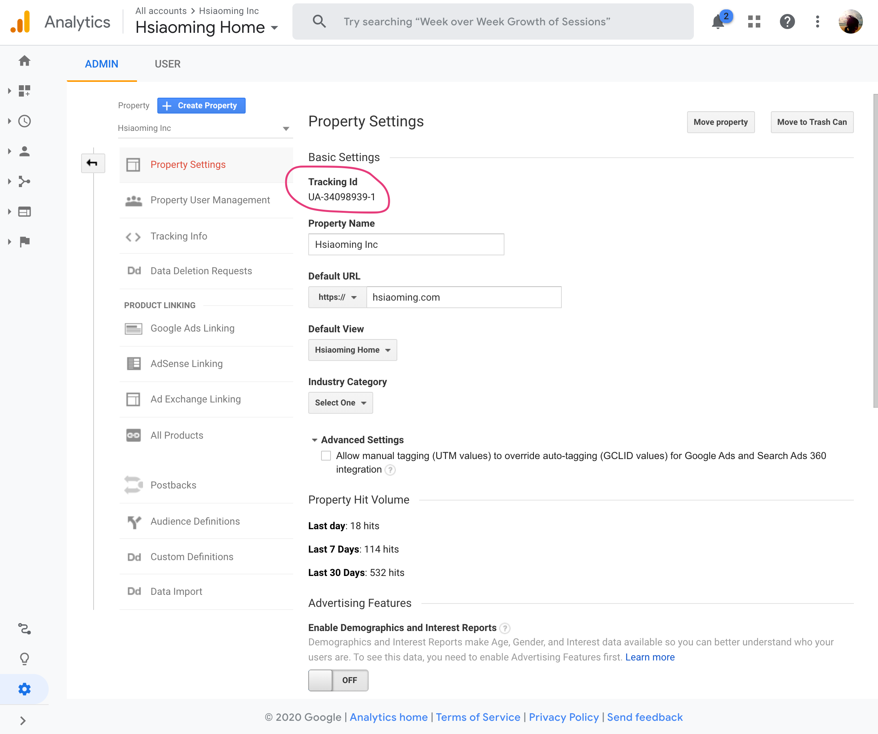Open the Acquisition branching icon

click(x=25, y=181)
